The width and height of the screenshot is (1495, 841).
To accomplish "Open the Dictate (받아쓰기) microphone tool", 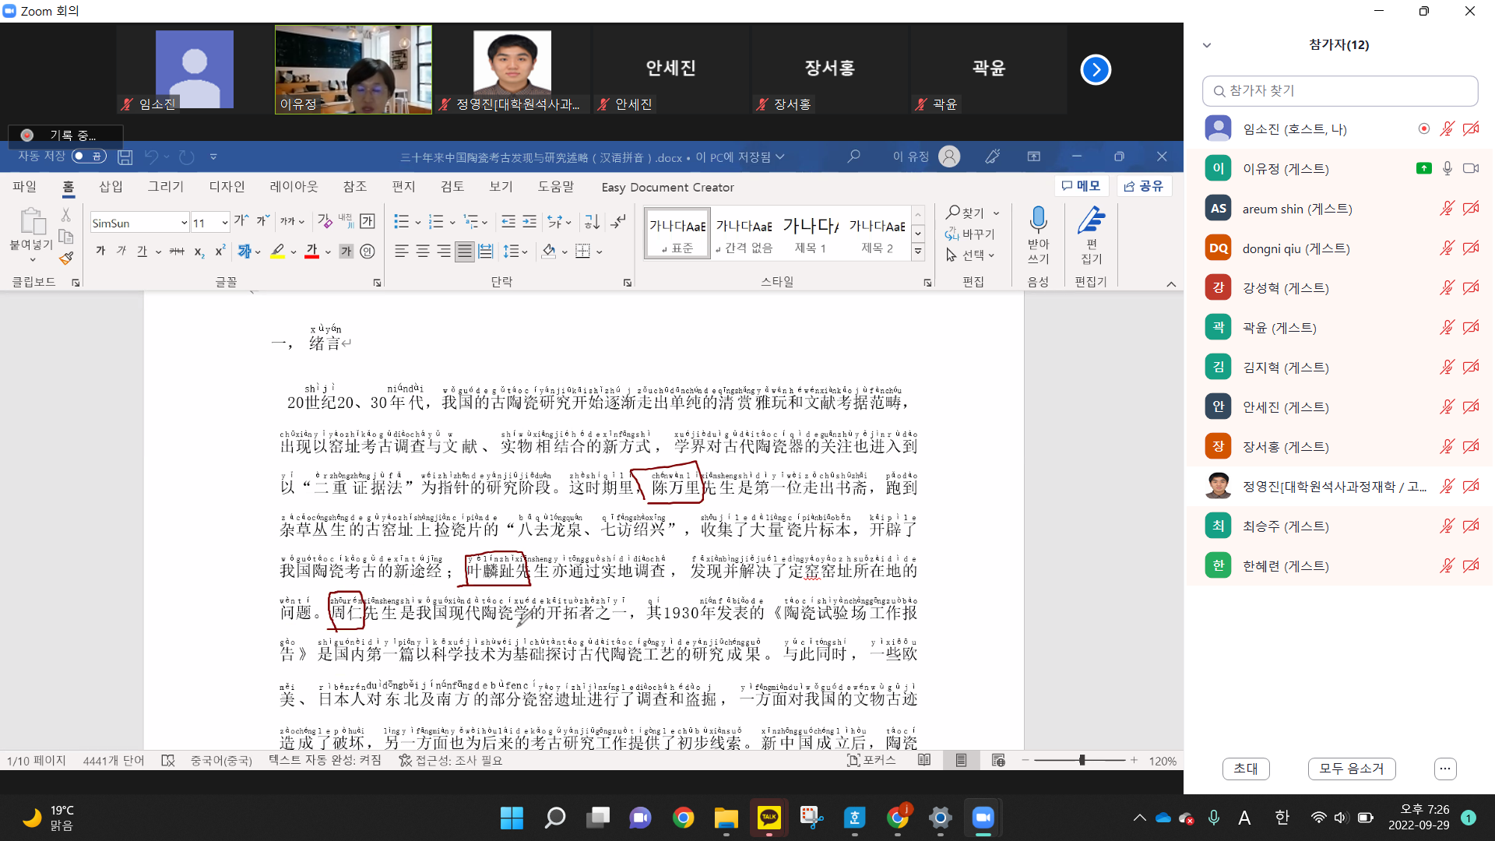I will pyautogui.click(x=1038, y=234).
